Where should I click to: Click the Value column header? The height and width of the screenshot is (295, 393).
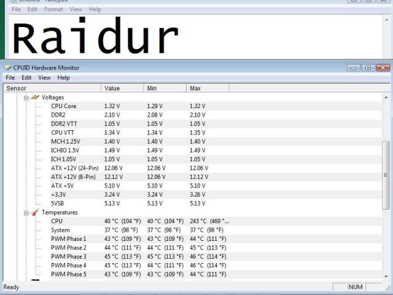point(122,88)
